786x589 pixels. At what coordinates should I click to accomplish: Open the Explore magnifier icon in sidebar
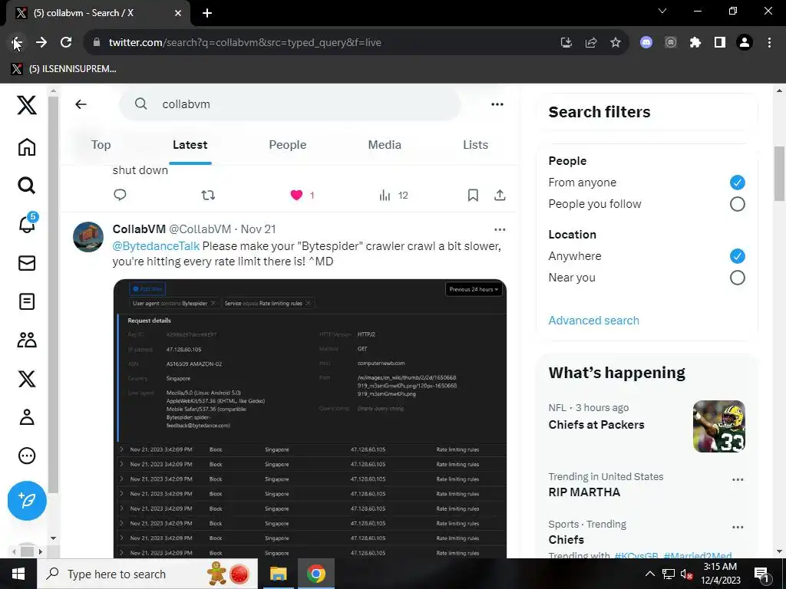coord(27,186)
